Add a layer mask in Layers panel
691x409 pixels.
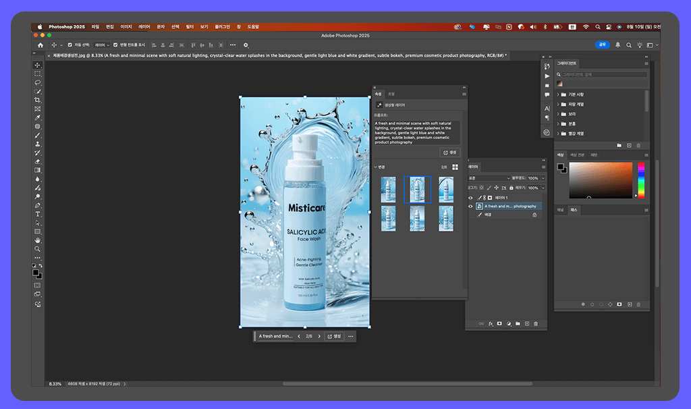[x=499, y=323]
